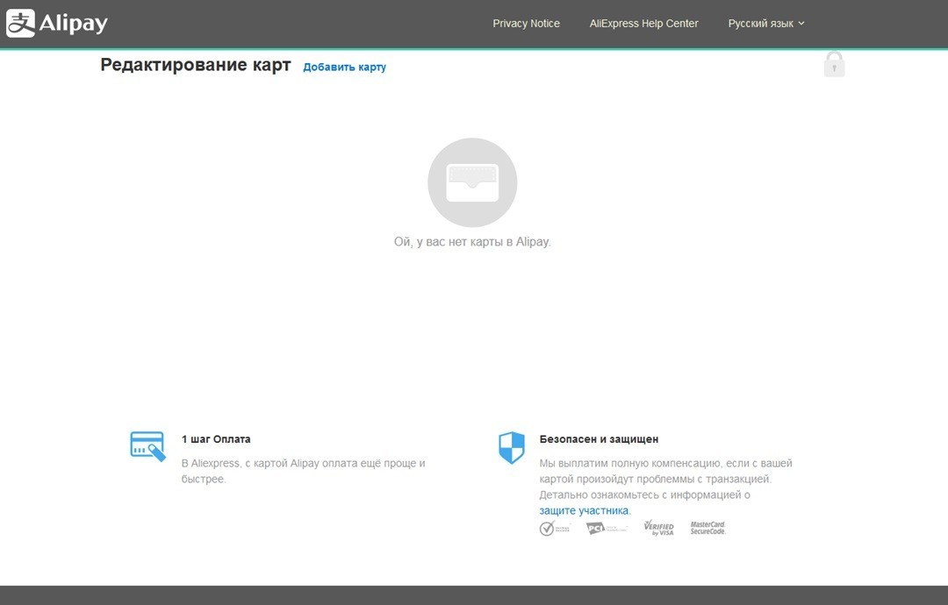Click the MasterCard SecureCode logo

click(708, 528)
